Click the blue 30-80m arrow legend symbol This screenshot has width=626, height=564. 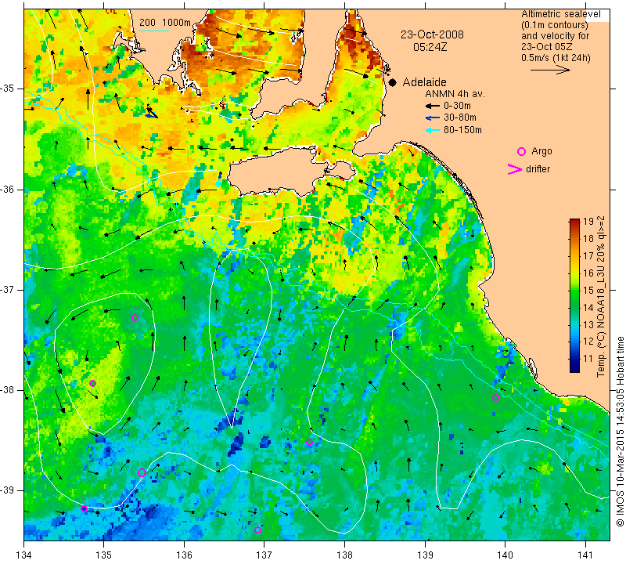433,118
